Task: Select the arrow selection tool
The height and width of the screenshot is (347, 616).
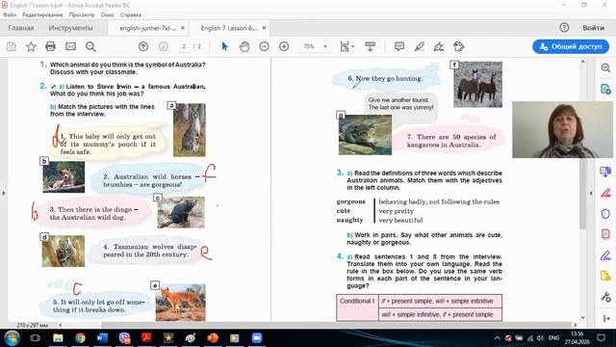Action: click(x=224, y=47)
